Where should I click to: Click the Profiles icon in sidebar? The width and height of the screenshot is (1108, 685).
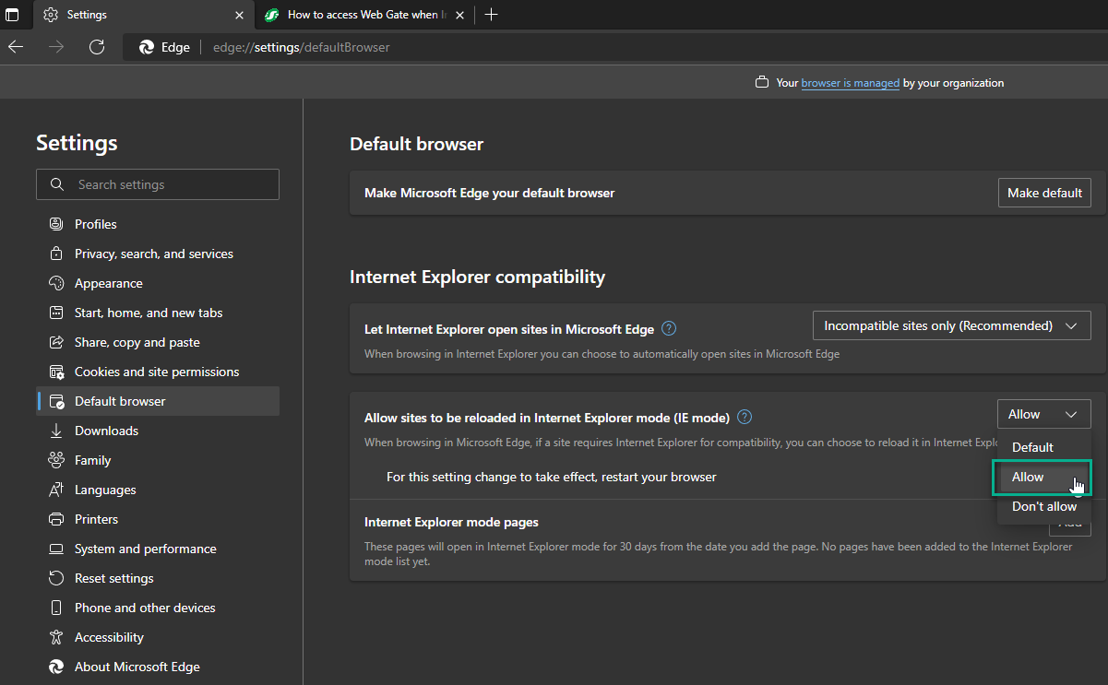click(56, 224)
